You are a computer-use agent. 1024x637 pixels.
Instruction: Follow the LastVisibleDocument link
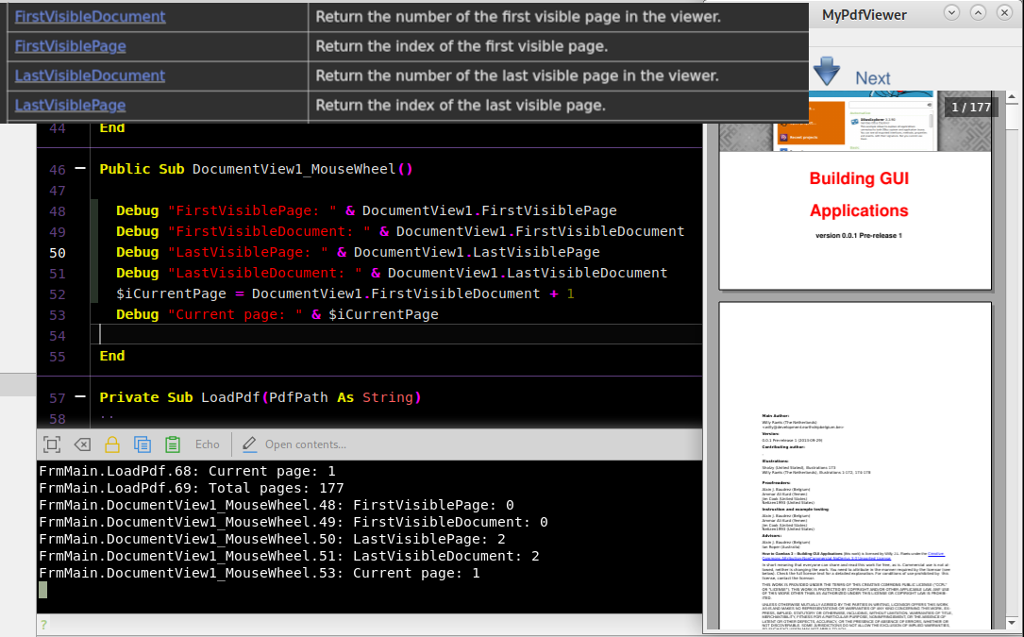click(90, 75)
